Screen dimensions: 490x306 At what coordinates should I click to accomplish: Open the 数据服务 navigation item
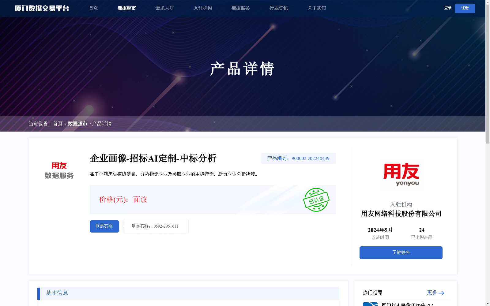[241, 8]
